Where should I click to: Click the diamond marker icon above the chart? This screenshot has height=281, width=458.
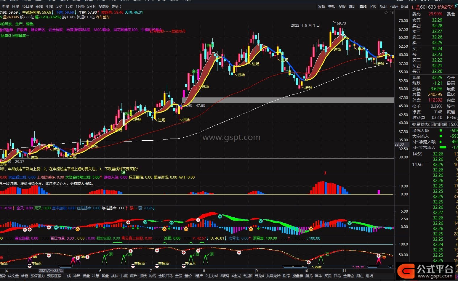(x=386, y=12)
